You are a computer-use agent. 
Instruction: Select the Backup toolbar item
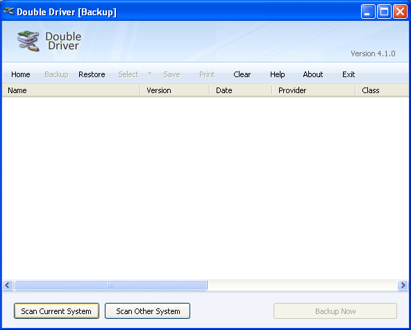tap(56, 74)
